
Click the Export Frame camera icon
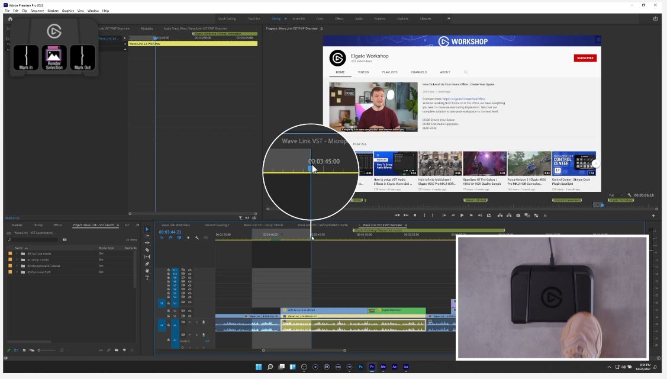(518, 215)
